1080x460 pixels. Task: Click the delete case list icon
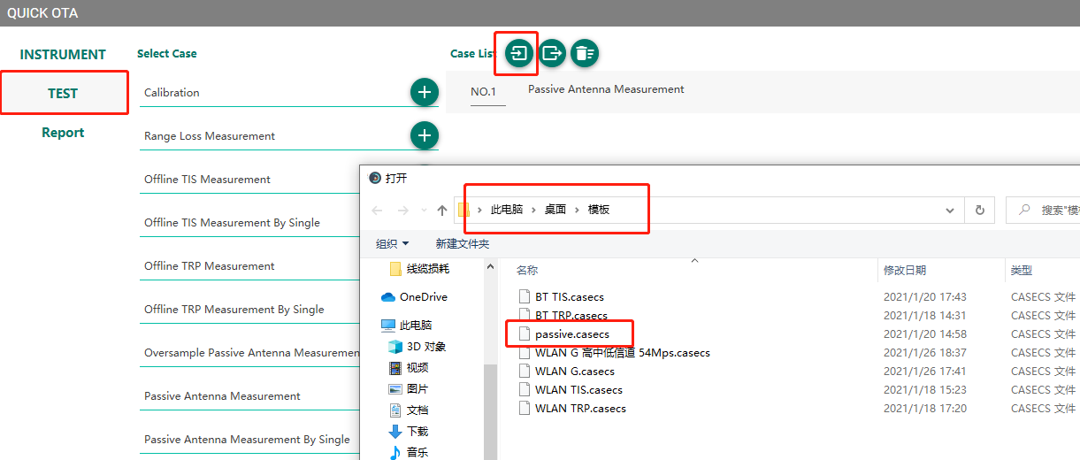[x=584, y=53]
